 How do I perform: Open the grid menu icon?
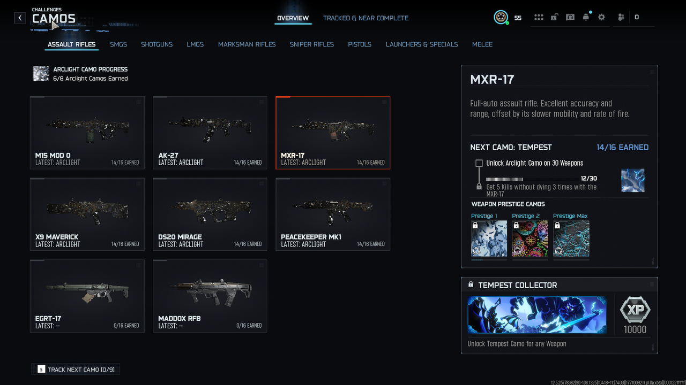[539, 17]
